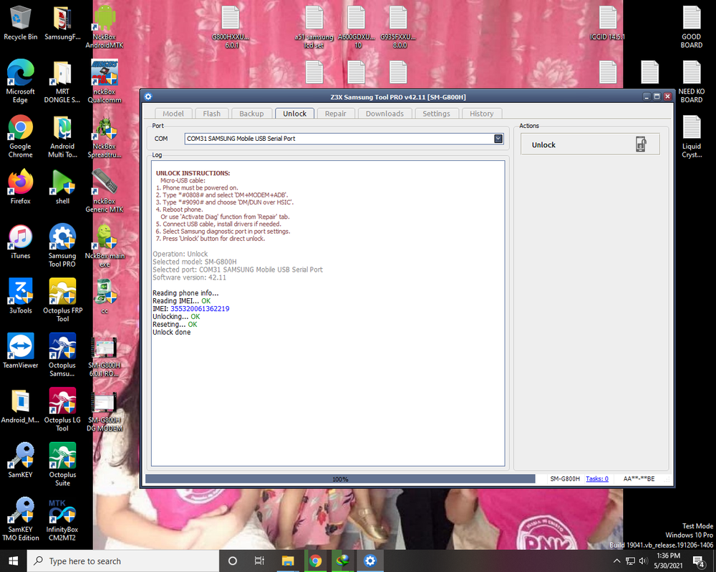Viewport: 716px width, 572px height.
Task: Show hidden system tray icons
Action: [616, 561]
